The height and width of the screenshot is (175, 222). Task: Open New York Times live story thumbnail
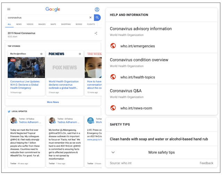pos(26,68)
